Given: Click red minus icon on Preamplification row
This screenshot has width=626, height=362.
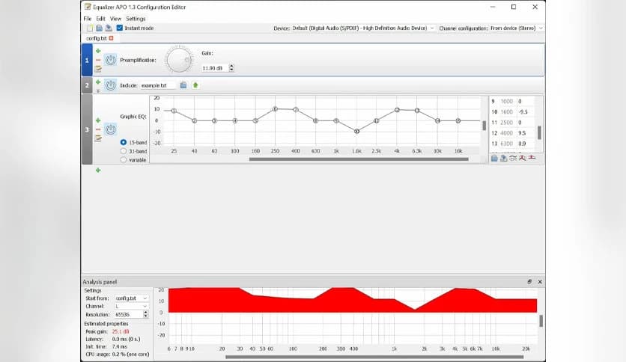Looking at the screenshot, I should [98, 60].
